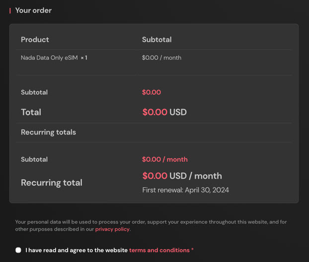Click the "Subtotal" column header beside Product
Viewport: 309px width, 262px height.
coord(156,39)
